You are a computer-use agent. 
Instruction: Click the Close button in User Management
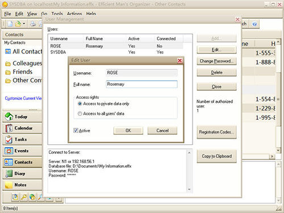(x=216, y=87)
